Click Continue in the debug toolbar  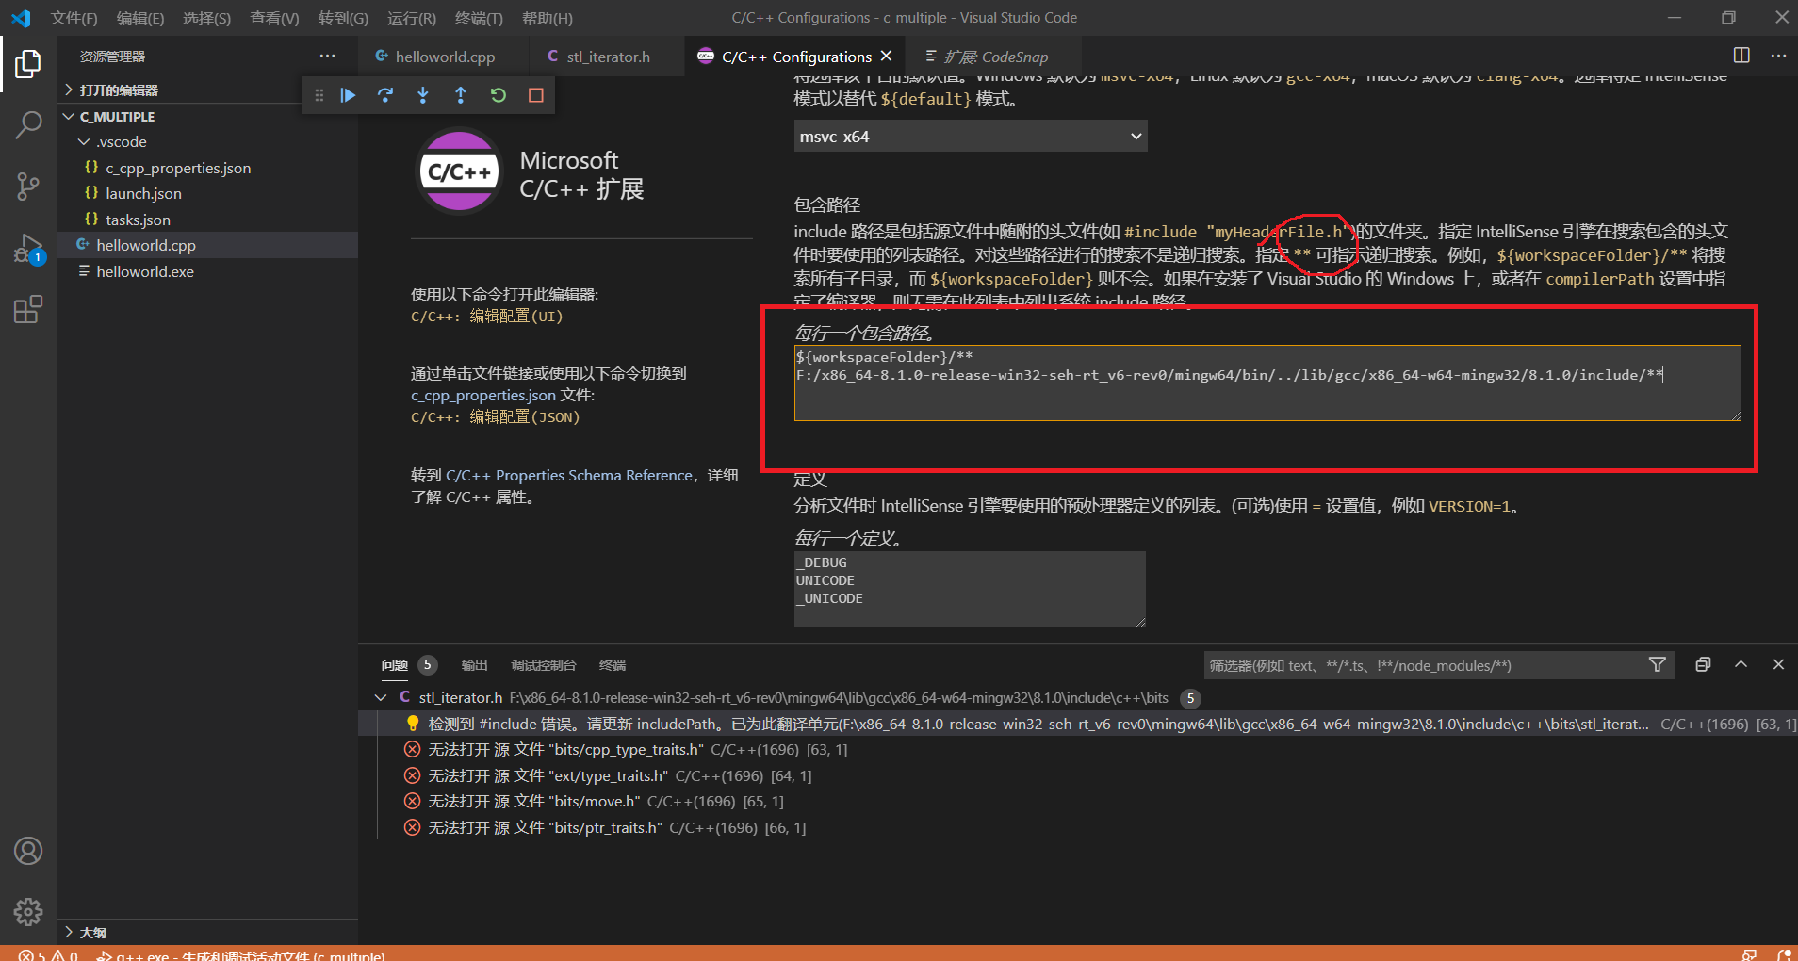349,94
